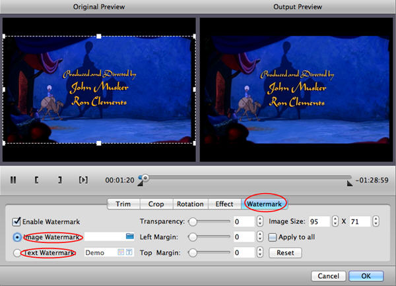Click the Top Margin value field
396x286 pixels.
(x=244, y=252)
